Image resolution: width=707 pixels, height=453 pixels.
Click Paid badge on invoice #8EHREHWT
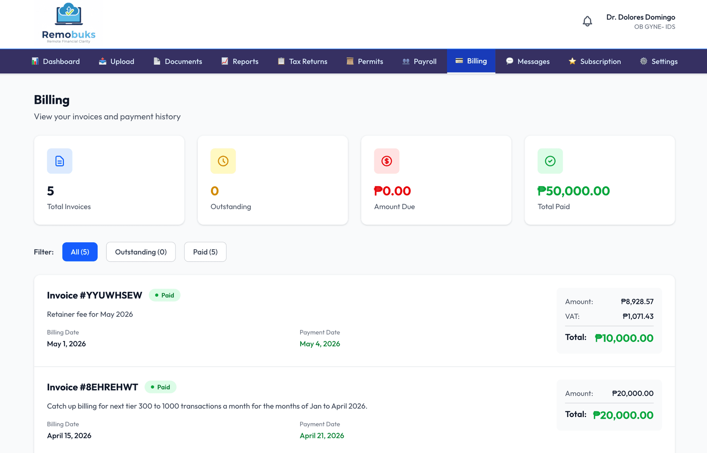coord(161,387)
